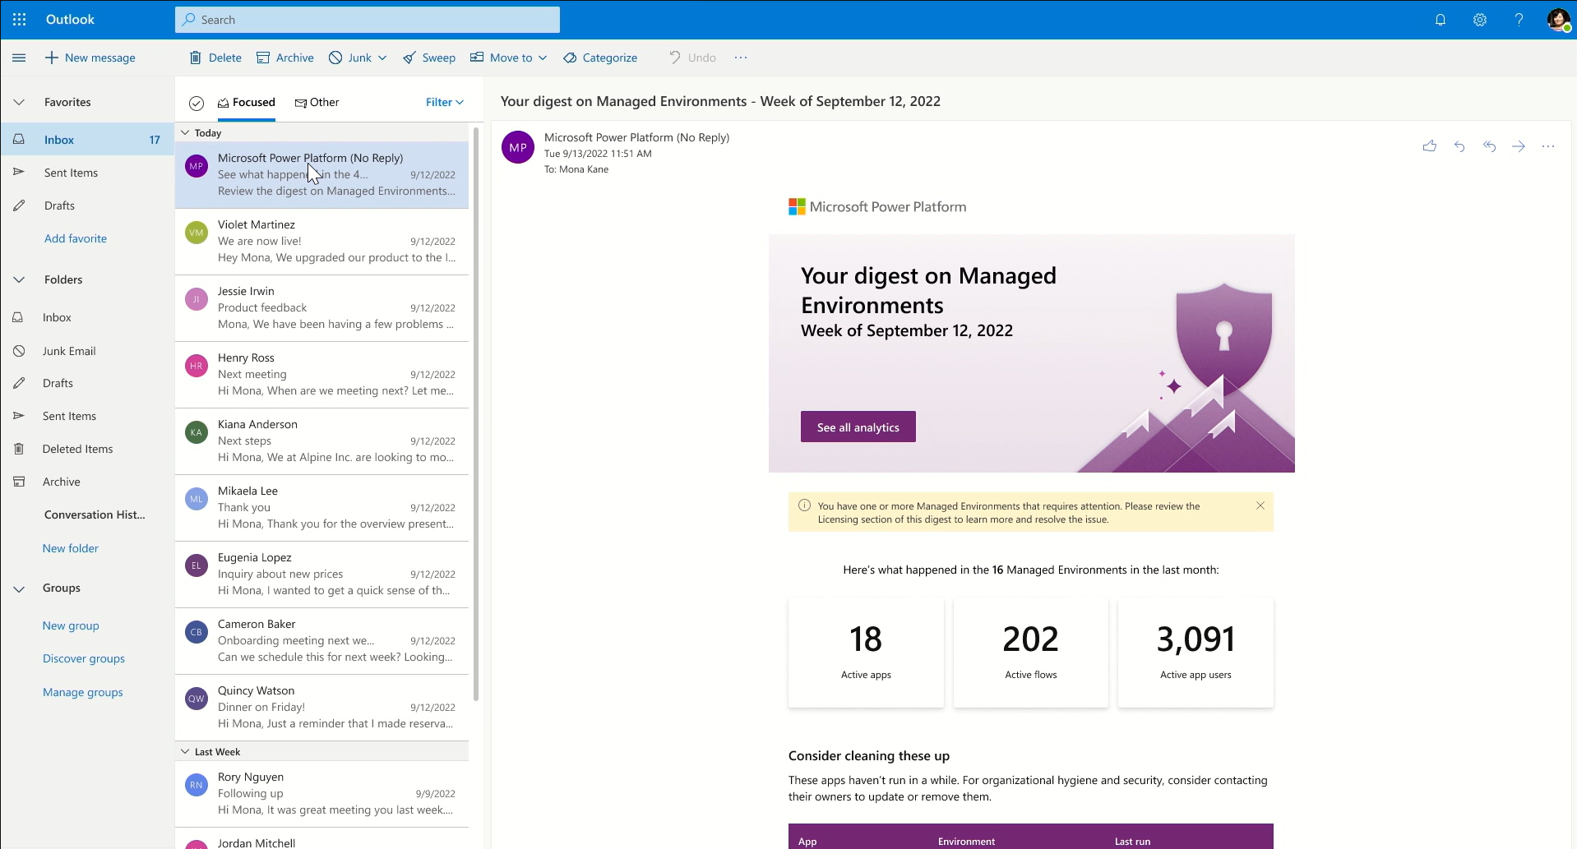
Task: Open more toolbar options ellipsis
Action: (x=741, y=58)
